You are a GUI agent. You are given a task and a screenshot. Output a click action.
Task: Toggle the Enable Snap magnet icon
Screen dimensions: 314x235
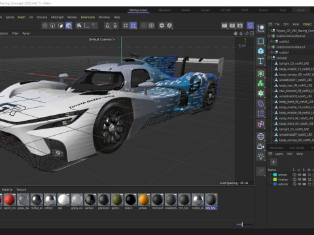pyautogui.click(x=107, y=25)
